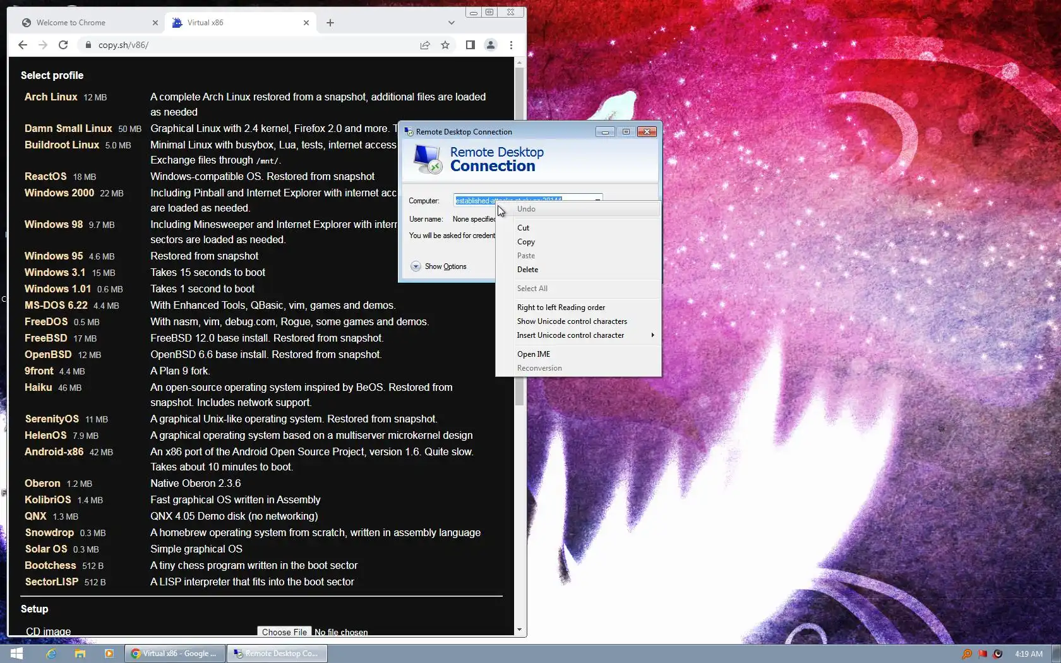This screenshot has height=663, width=1061.
Task: Open the FreeDOS profile
Action: click(x=46, y=321)
